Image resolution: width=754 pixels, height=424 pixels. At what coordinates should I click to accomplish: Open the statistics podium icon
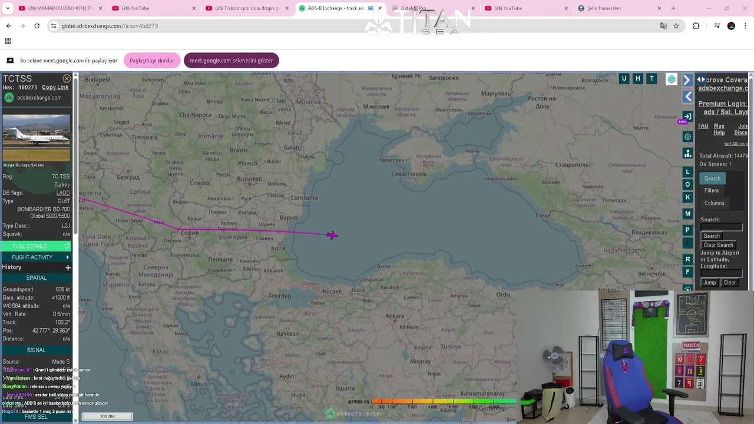point(687,153)
